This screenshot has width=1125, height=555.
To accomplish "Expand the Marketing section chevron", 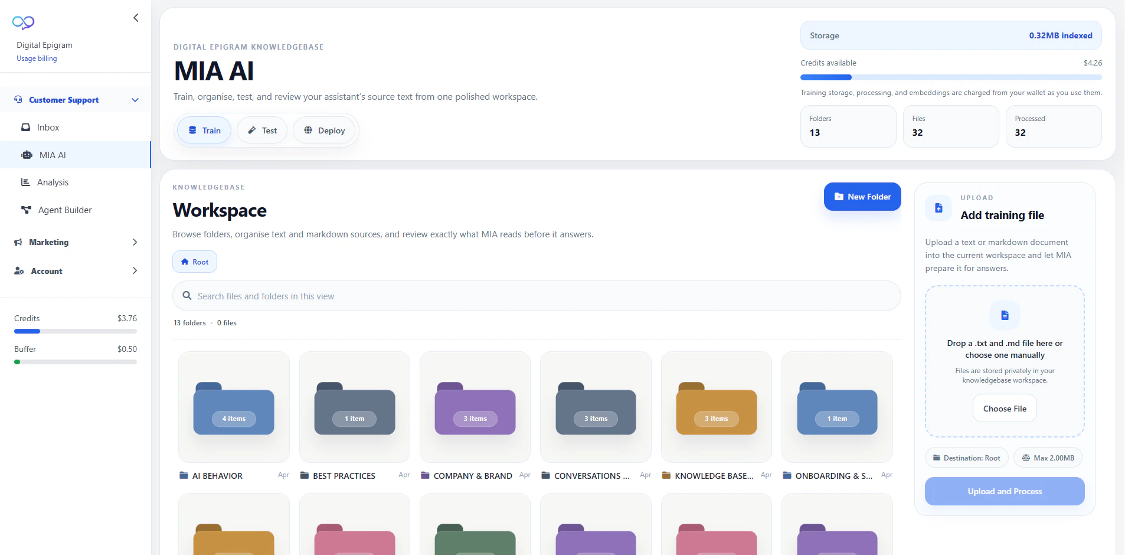I will point(135,242).
